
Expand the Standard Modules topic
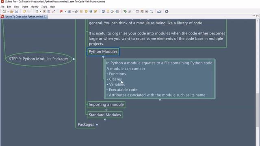(105, 120)
